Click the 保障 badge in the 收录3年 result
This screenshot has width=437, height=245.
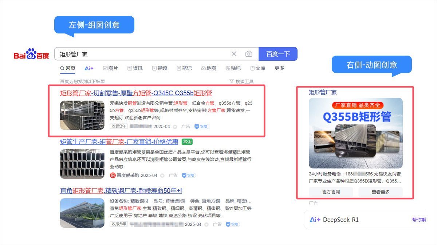point(202,126)
